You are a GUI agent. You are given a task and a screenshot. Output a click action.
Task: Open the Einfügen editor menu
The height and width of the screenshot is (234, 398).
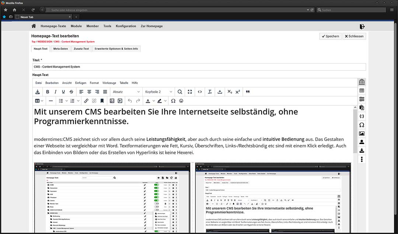pos(81,83)
